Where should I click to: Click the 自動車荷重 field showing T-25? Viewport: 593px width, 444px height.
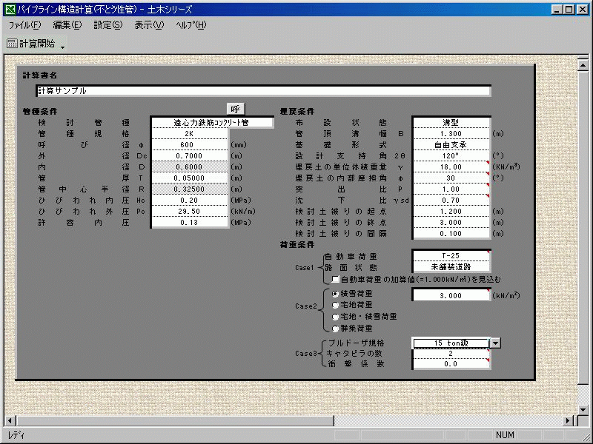(x=451, y=255)
